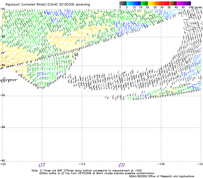Viewport: 203px width, 178px height.
Task: Click the NOAA/NESDIS credit line
Action: (x=162, y=176)
